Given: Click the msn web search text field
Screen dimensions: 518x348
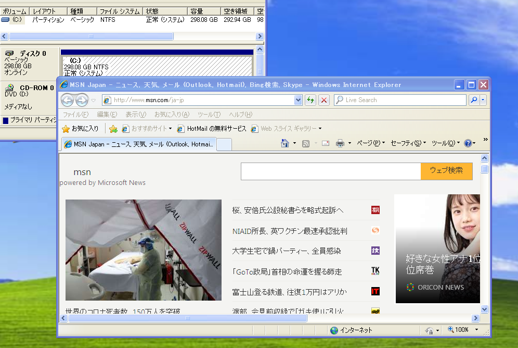Looking at the screenshot, I should (331, 171).
